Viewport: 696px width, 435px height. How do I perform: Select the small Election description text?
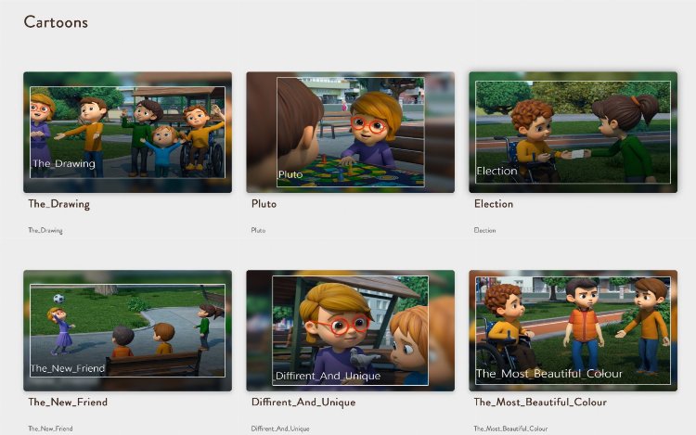click(484, 230)
